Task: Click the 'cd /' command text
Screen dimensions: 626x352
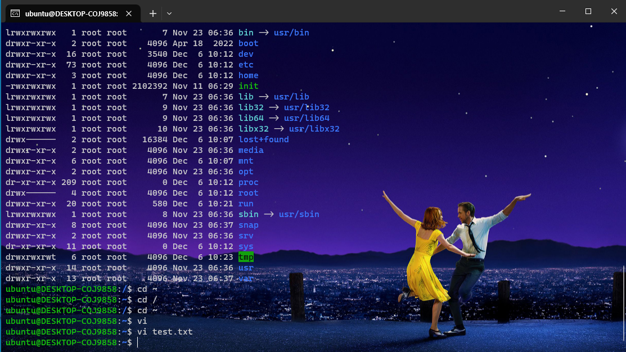Action: pyautogui.click(x=147, y=300)
